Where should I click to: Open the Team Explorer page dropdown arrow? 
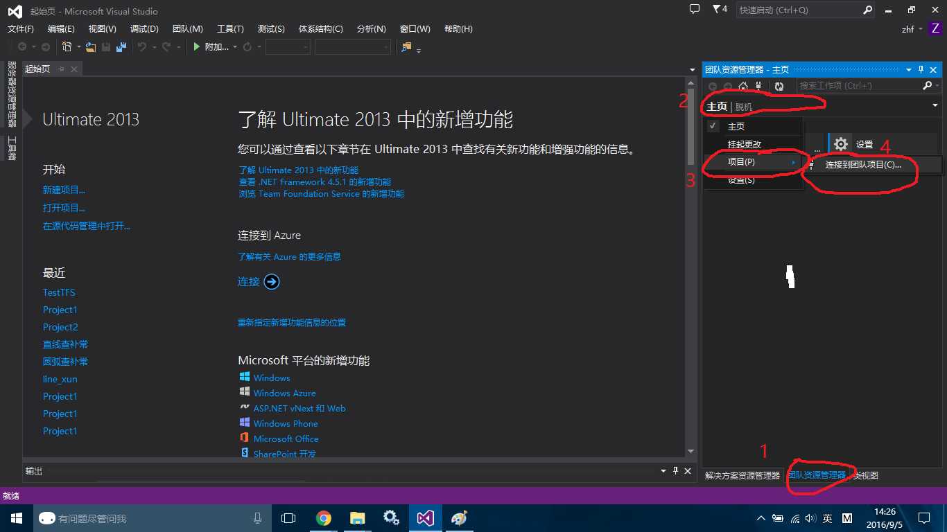pyautogui.click(x=935, y=106)
